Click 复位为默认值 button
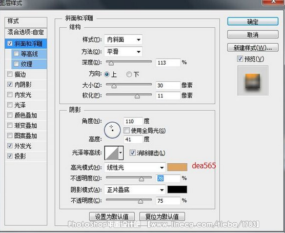 pyautogui.click(x=162, y=217)
